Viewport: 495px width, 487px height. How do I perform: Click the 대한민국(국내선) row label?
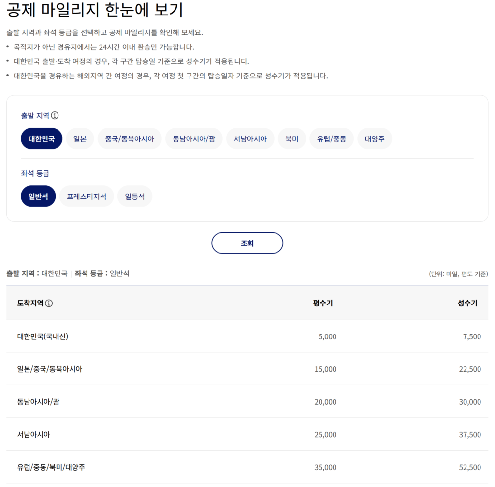43,336
